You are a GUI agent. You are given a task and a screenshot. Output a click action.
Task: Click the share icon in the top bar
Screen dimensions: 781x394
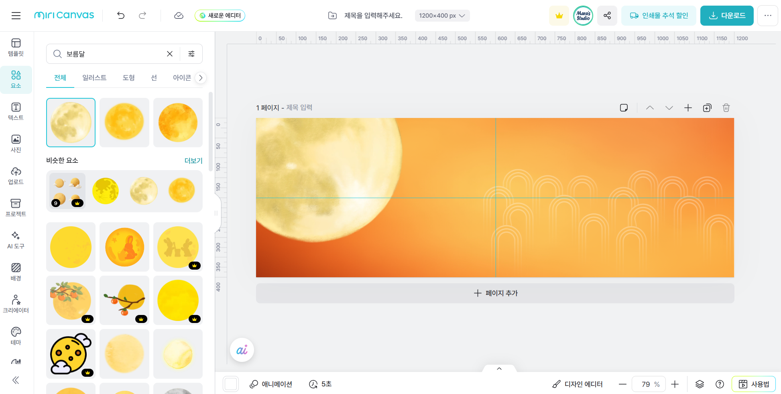[x=607, y=15]
